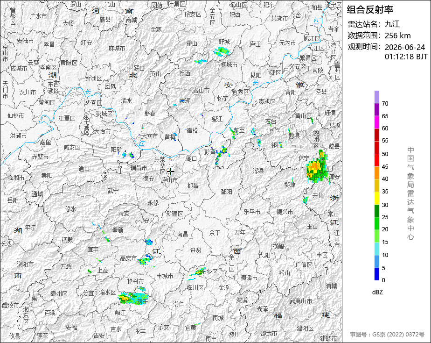431x343 pixels.
Task: Click the dark green 25–30 dBZ legend color
Action: tap(376, 211)
